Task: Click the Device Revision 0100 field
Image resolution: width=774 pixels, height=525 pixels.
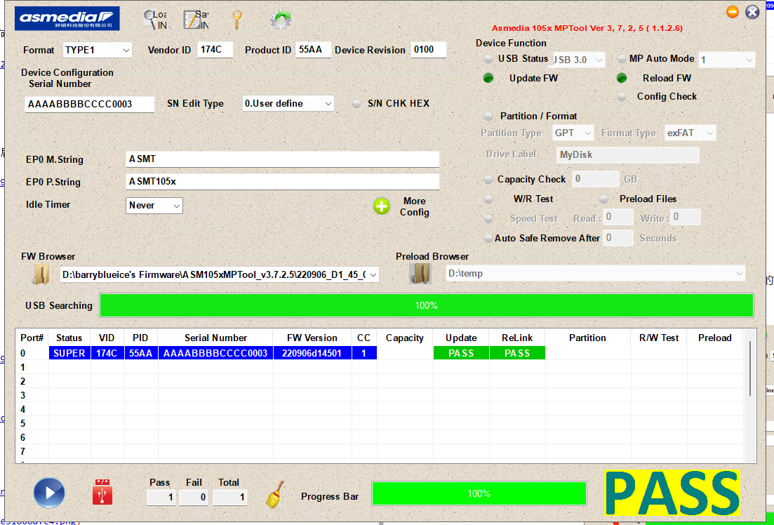Action: click(x=428, y=49)
